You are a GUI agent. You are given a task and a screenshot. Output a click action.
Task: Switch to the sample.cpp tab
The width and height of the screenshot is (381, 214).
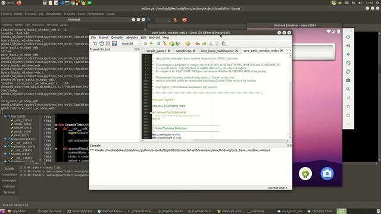183,51
